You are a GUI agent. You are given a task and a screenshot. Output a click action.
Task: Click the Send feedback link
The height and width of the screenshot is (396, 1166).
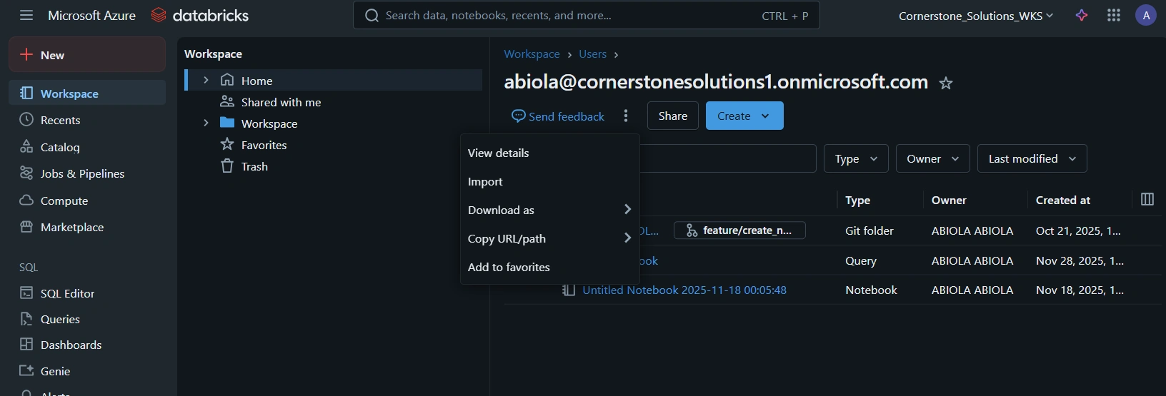point(558,116)
